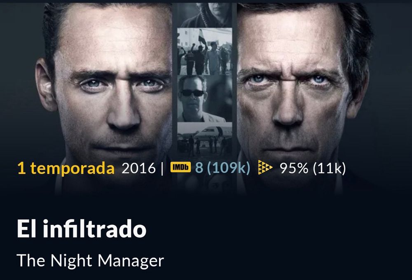412x280 pixels.
Task: Click the vertical separator after 2016
Action: pyautogui.click(x=162, y=168)
